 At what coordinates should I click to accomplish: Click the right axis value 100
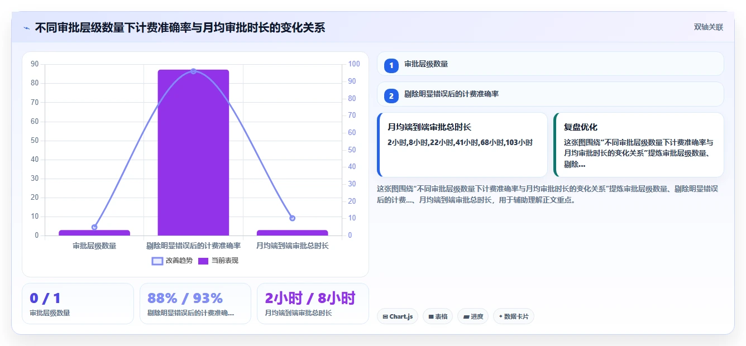click(354, 64)
